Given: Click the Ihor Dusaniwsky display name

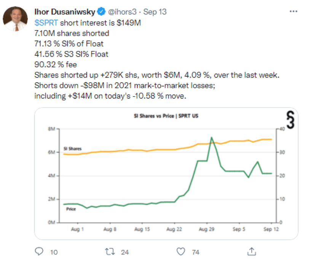Looking at the screenshot, I should [64, 12].
